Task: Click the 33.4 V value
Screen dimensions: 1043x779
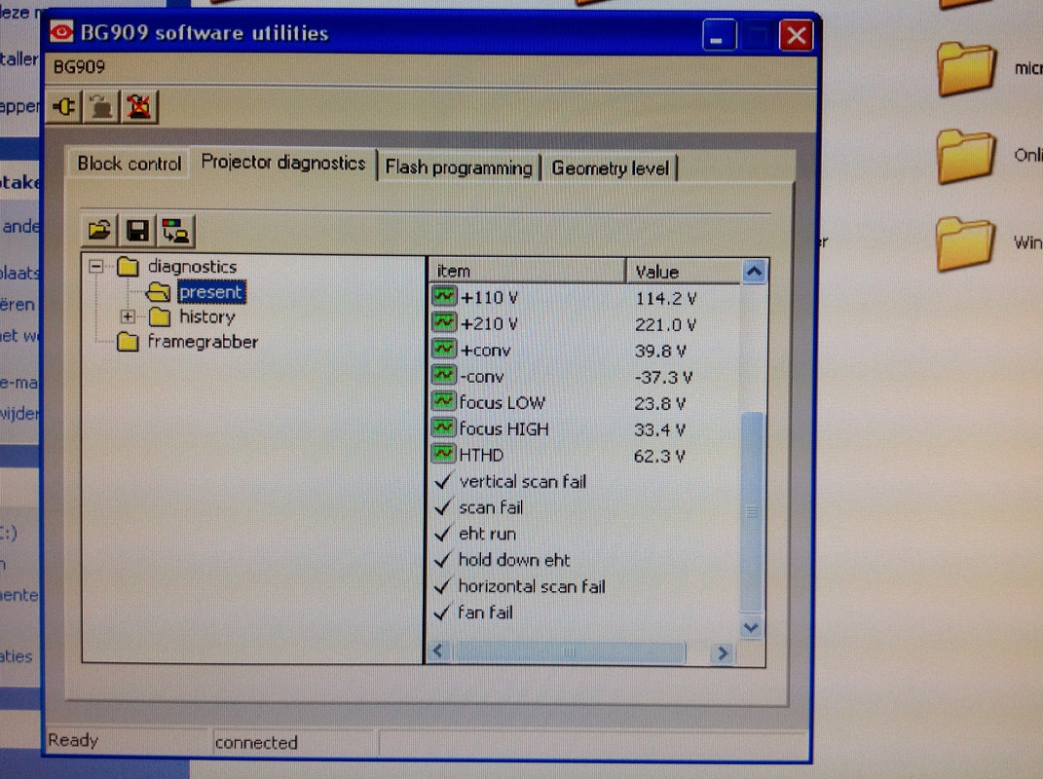Action: (x=659, y=429)
